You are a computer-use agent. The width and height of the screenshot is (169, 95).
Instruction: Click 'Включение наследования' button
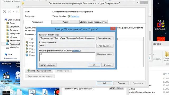click(x=40, y=76)
